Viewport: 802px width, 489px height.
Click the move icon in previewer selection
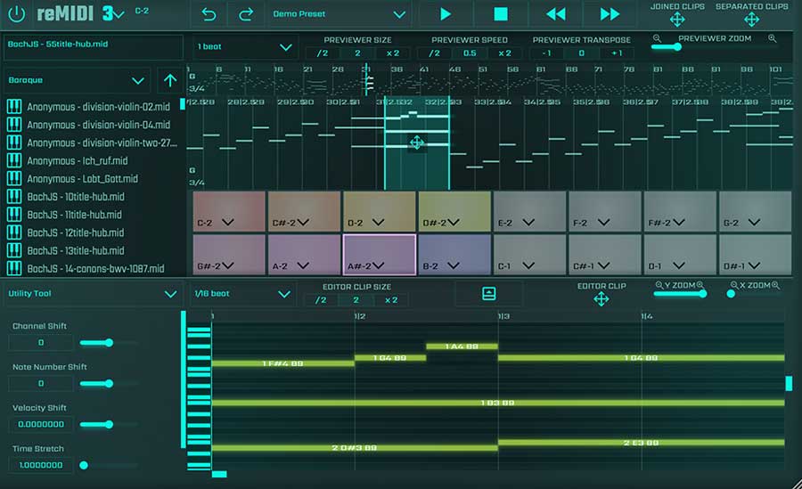(x=416, y=143)
